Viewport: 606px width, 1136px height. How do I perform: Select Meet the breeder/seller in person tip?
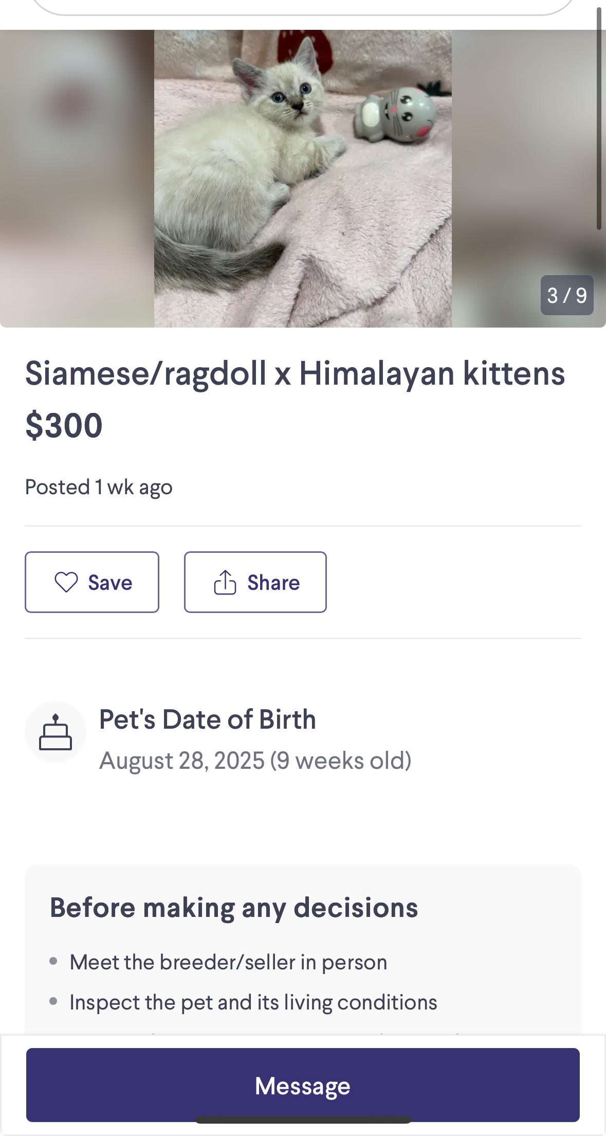pos(228,962)
